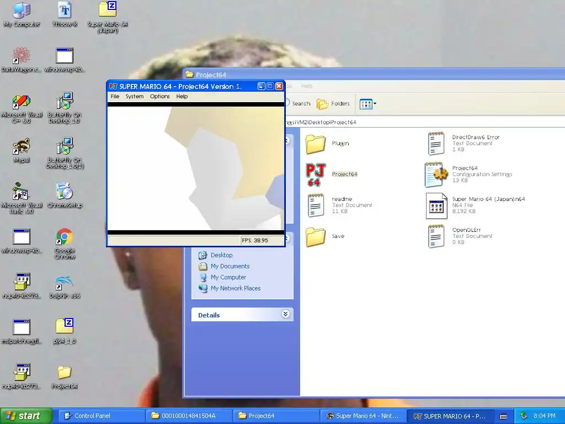Select the Save folder in the Explorer window
This screenshot has height=424, width=565.
(x=316, y=236)
